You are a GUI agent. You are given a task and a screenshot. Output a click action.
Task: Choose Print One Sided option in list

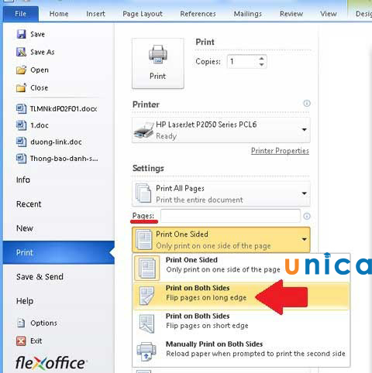pos(241,268)
